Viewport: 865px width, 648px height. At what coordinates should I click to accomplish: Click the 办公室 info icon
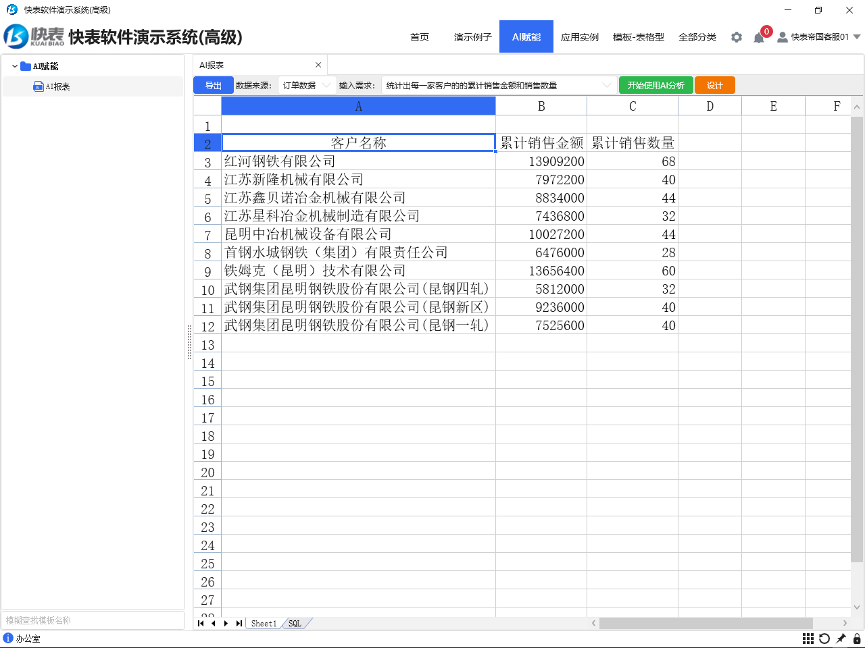[8, 638]
